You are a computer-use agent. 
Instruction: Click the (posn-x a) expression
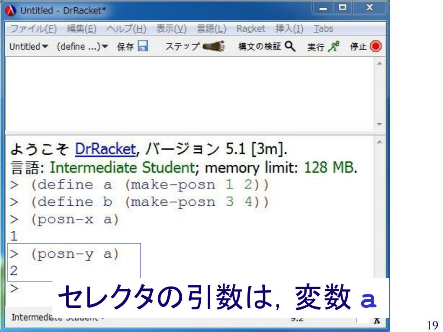tap(74, 220)
